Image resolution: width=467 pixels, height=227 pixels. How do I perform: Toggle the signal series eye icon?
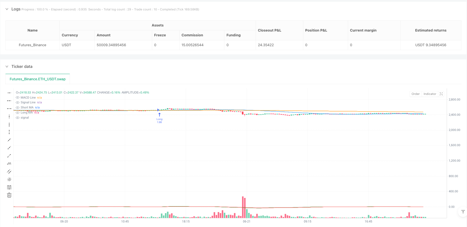pyautogui.click(x=17, y=118)
